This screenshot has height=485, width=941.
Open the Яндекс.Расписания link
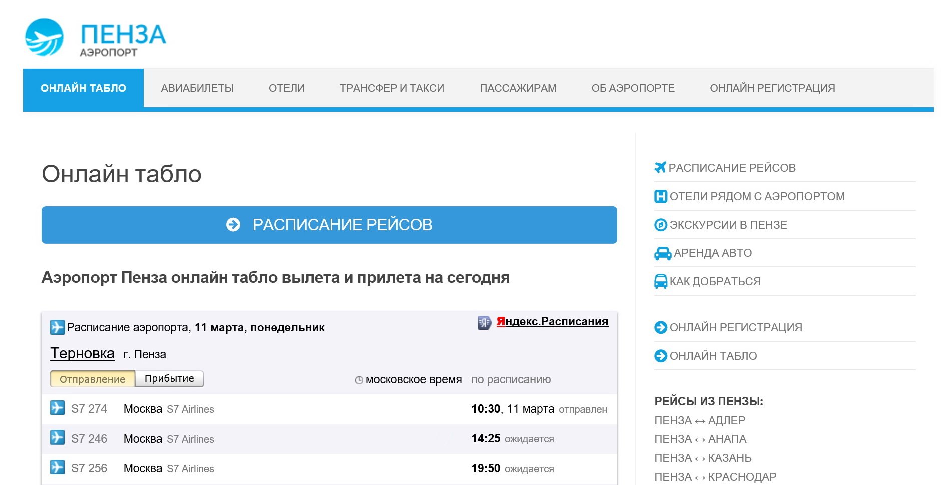[x=552, y=322]
